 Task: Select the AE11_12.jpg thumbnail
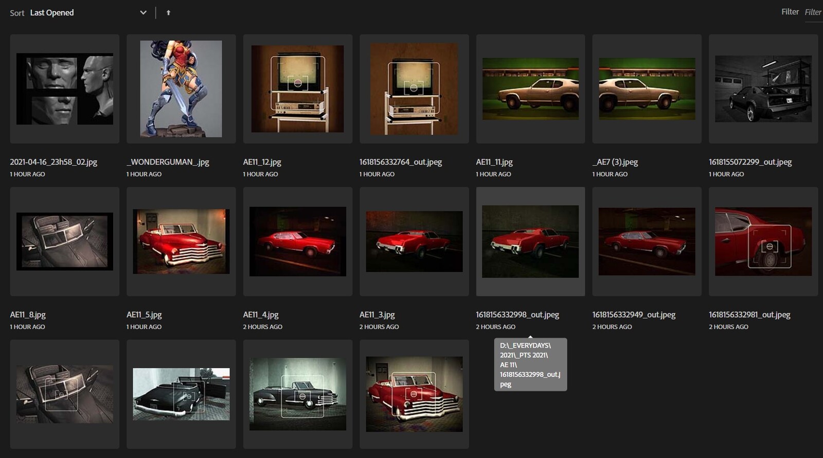(x=298, y=89)
